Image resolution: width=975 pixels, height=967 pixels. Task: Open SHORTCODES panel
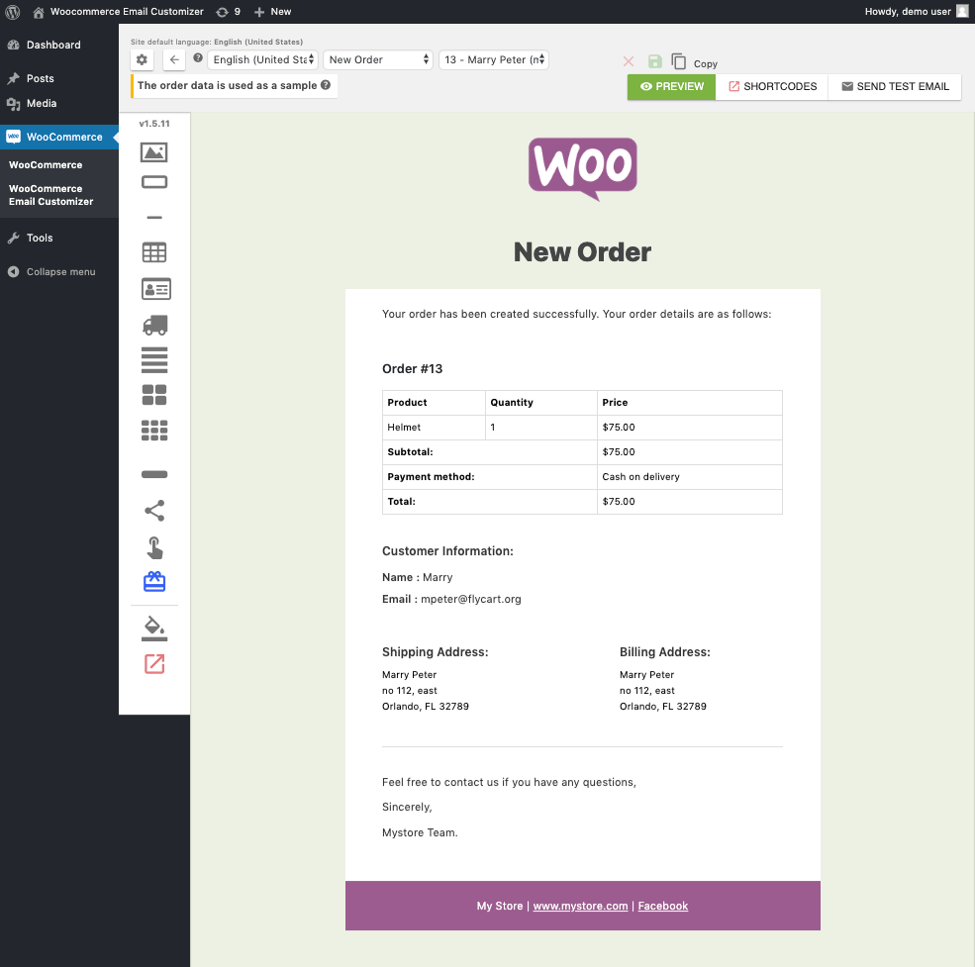point(772,86)
